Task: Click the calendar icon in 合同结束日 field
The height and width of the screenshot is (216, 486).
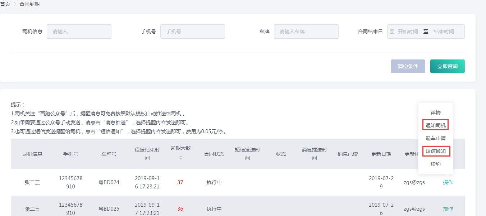Action: (392, 32)
